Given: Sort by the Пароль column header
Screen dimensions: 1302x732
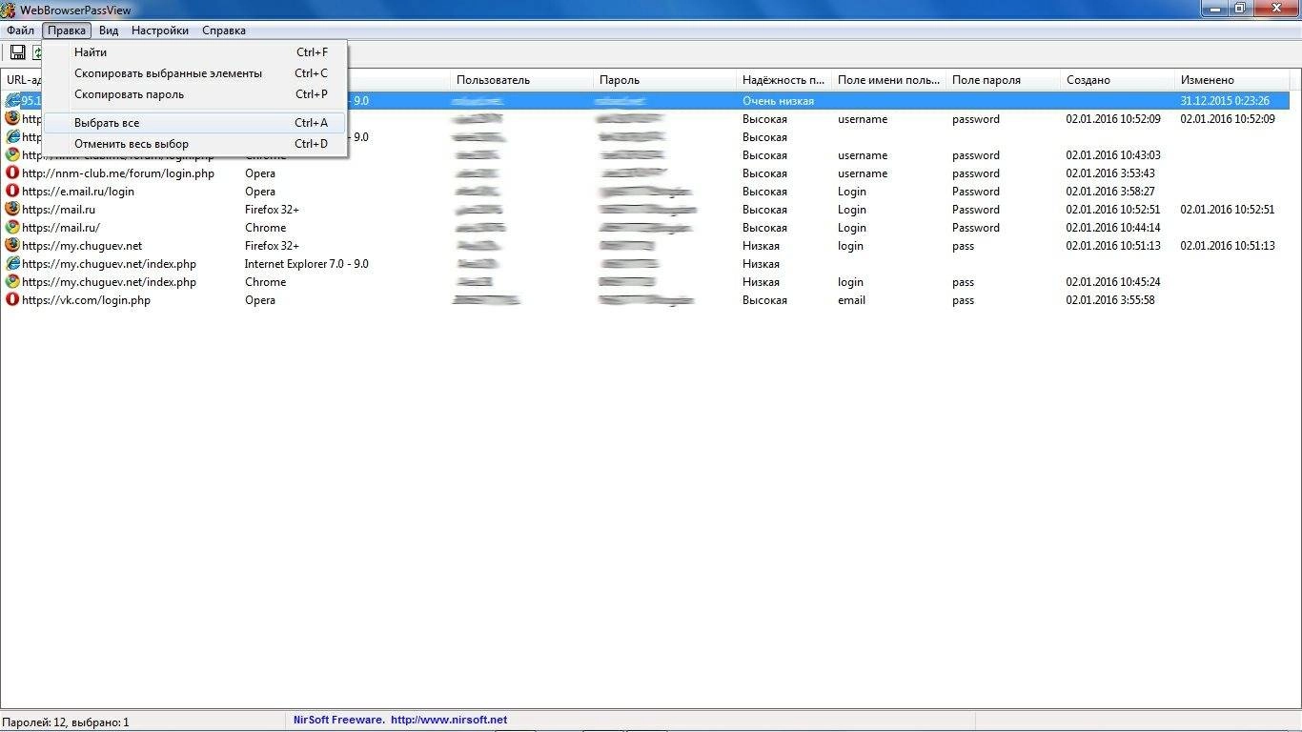Looking at the screenshot, I should (664, 80).
